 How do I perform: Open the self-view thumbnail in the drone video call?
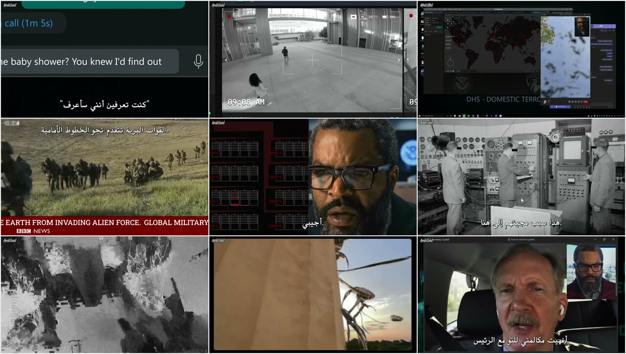tap(582, 26)
